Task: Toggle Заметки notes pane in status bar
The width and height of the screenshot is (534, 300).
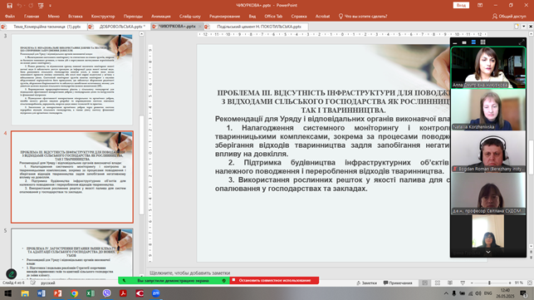Action: click(366, 283)
